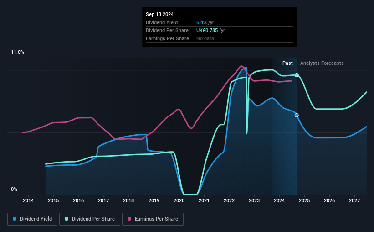Click the 2027 x-axis label
This screenshot has width=374, height=232.
coord(354,200)
